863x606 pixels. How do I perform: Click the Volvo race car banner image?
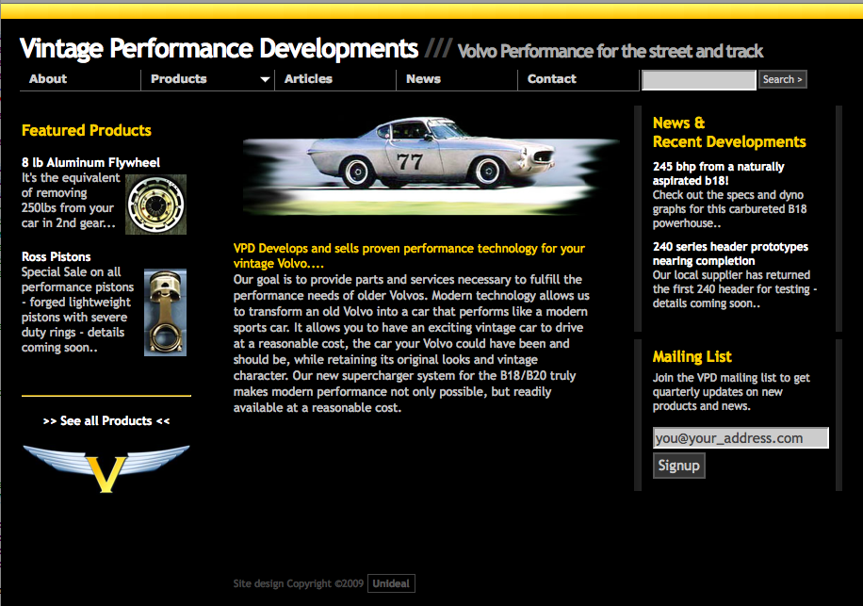(x=431, y=166)
